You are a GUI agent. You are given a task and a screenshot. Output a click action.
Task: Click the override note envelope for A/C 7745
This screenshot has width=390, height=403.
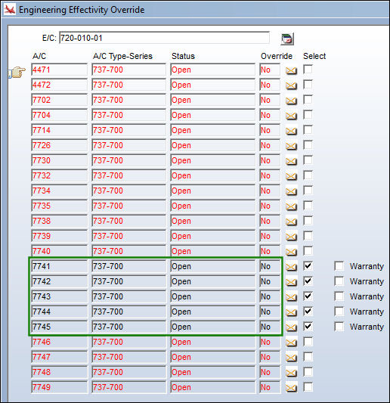point(291,327)
